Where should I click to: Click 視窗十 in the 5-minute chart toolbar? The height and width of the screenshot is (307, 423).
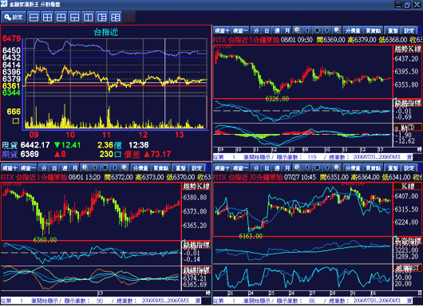tap(222, 30)
